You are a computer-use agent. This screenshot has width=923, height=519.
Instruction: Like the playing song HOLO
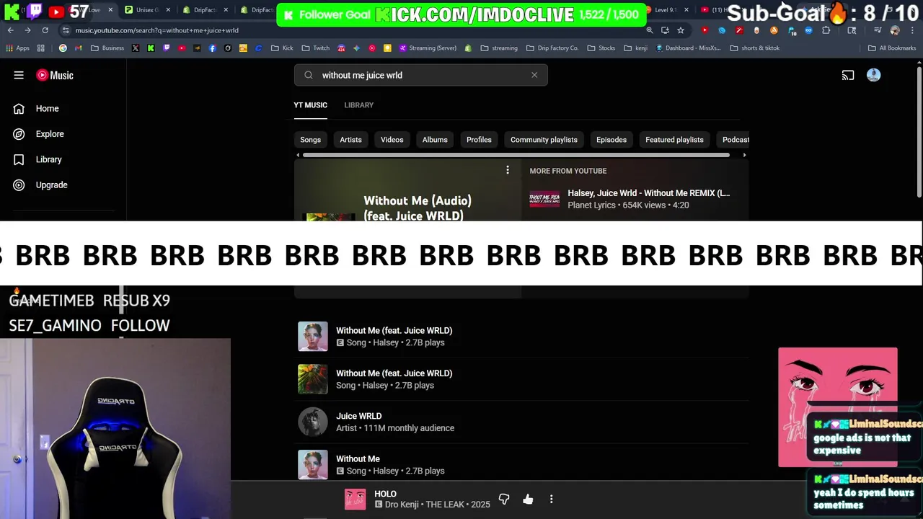click(x=528, y=499)
